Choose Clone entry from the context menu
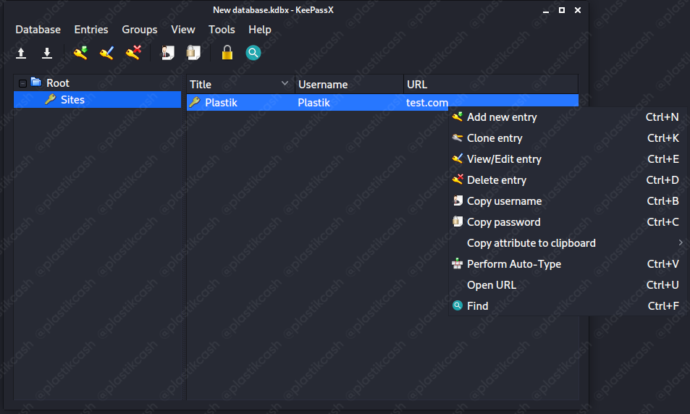690x414 pixels. point(495,138)
